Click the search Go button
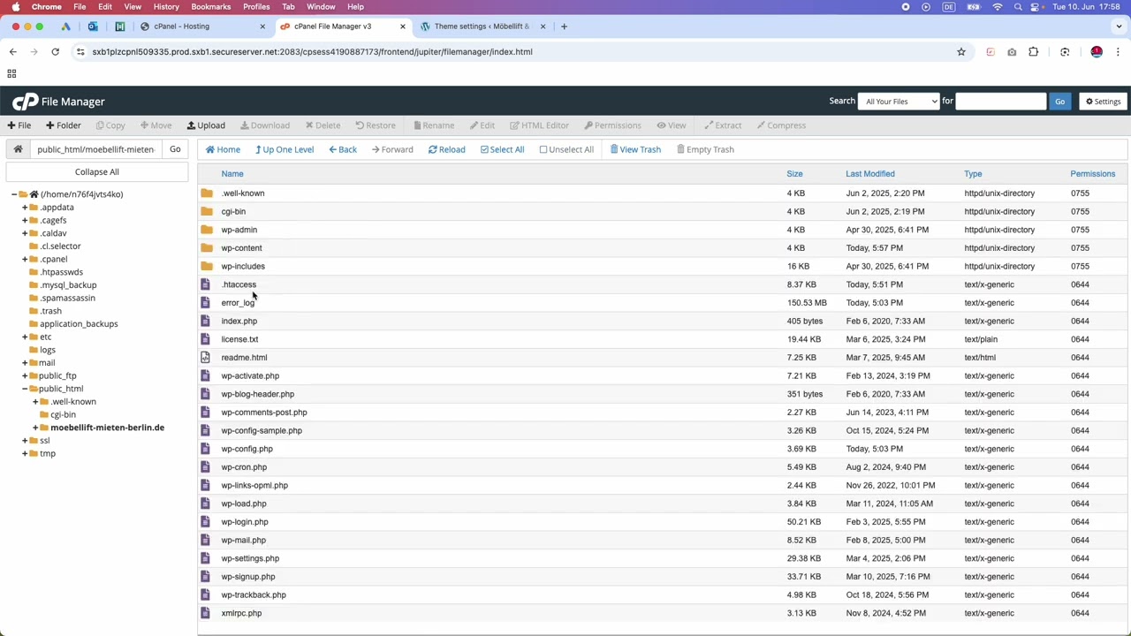1131x636 pixels. point(1059,102)
